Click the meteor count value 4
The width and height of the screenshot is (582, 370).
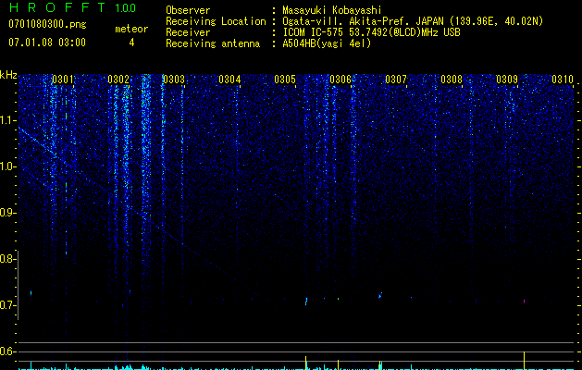click(131, 43)
